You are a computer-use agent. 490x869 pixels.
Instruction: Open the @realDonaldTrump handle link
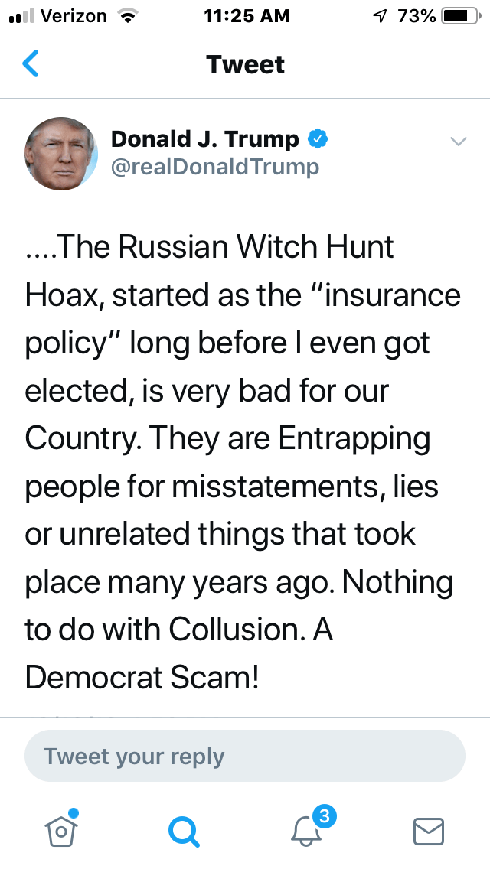click(x=215, y=166)
